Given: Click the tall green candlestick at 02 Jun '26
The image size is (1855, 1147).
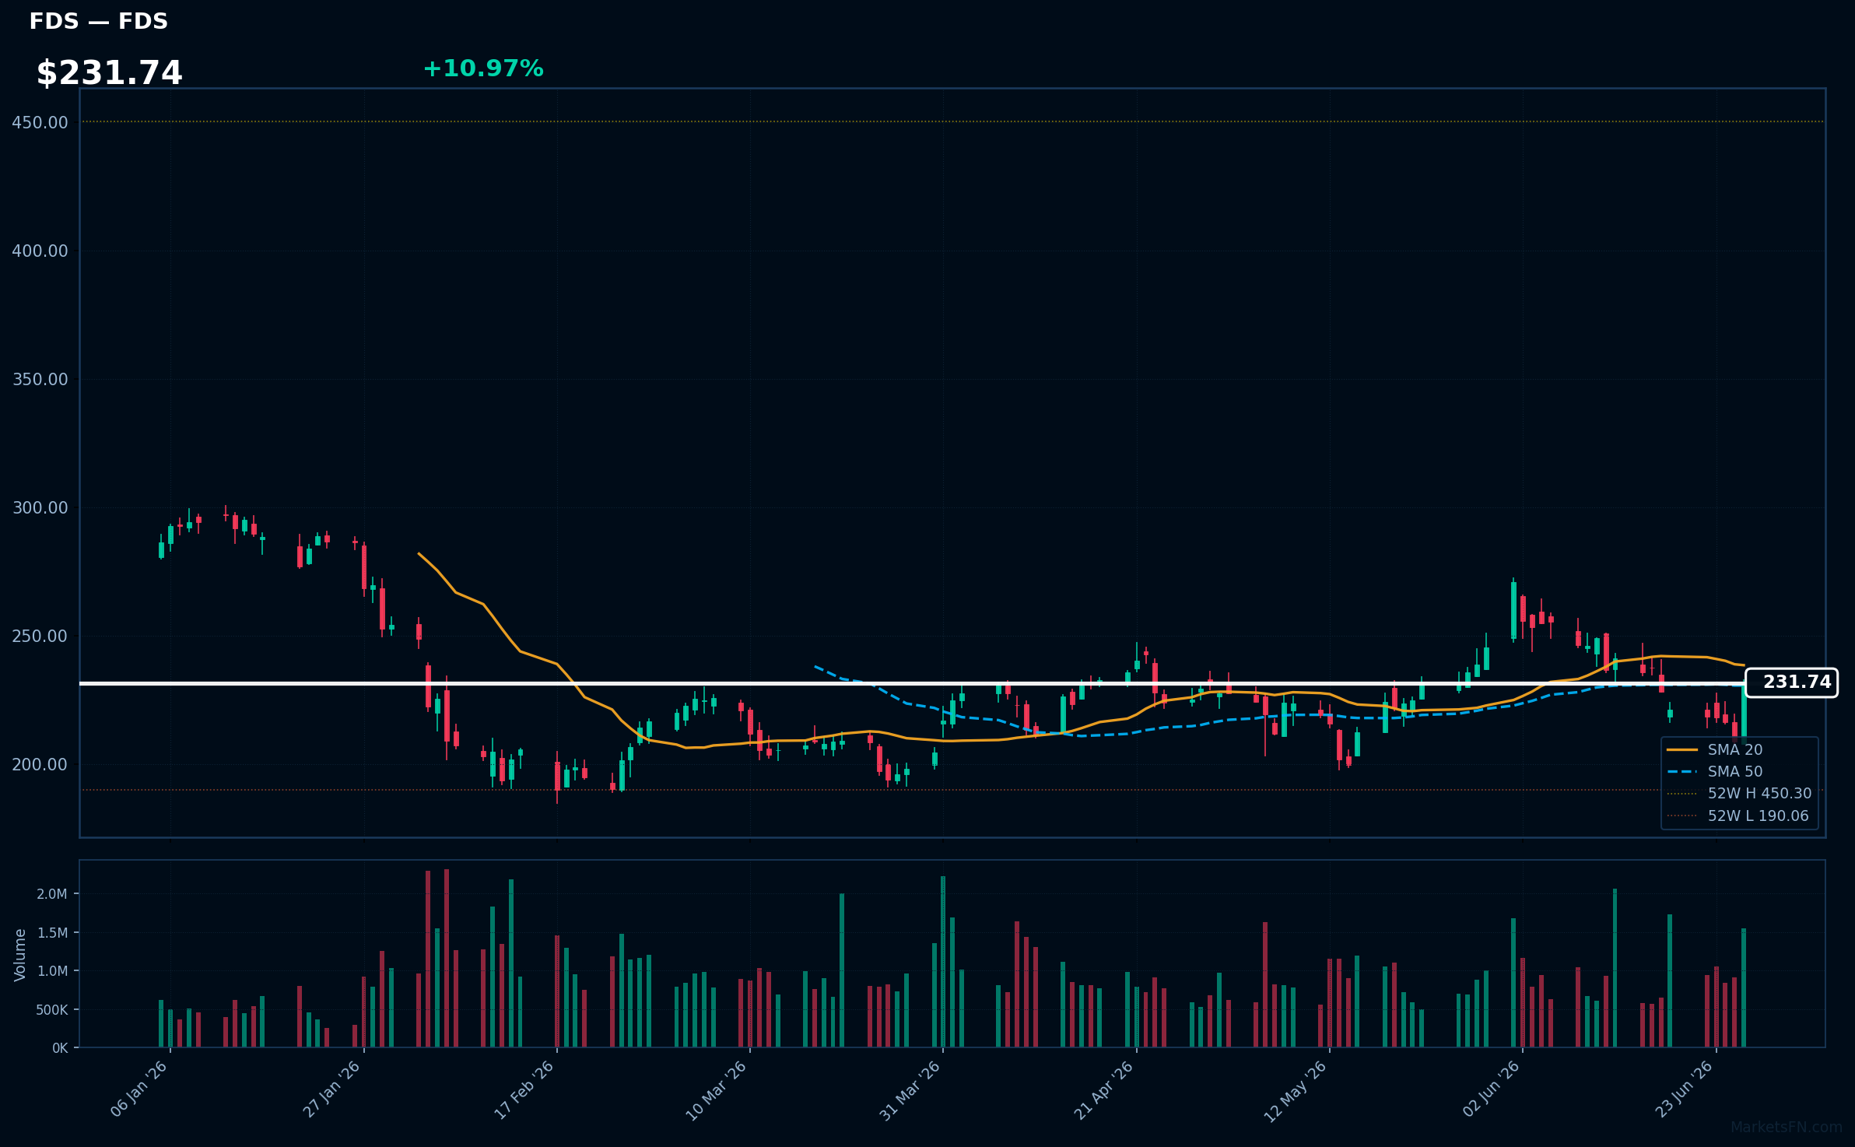Looking at the screenshot, I should [x=1513, y=610].
